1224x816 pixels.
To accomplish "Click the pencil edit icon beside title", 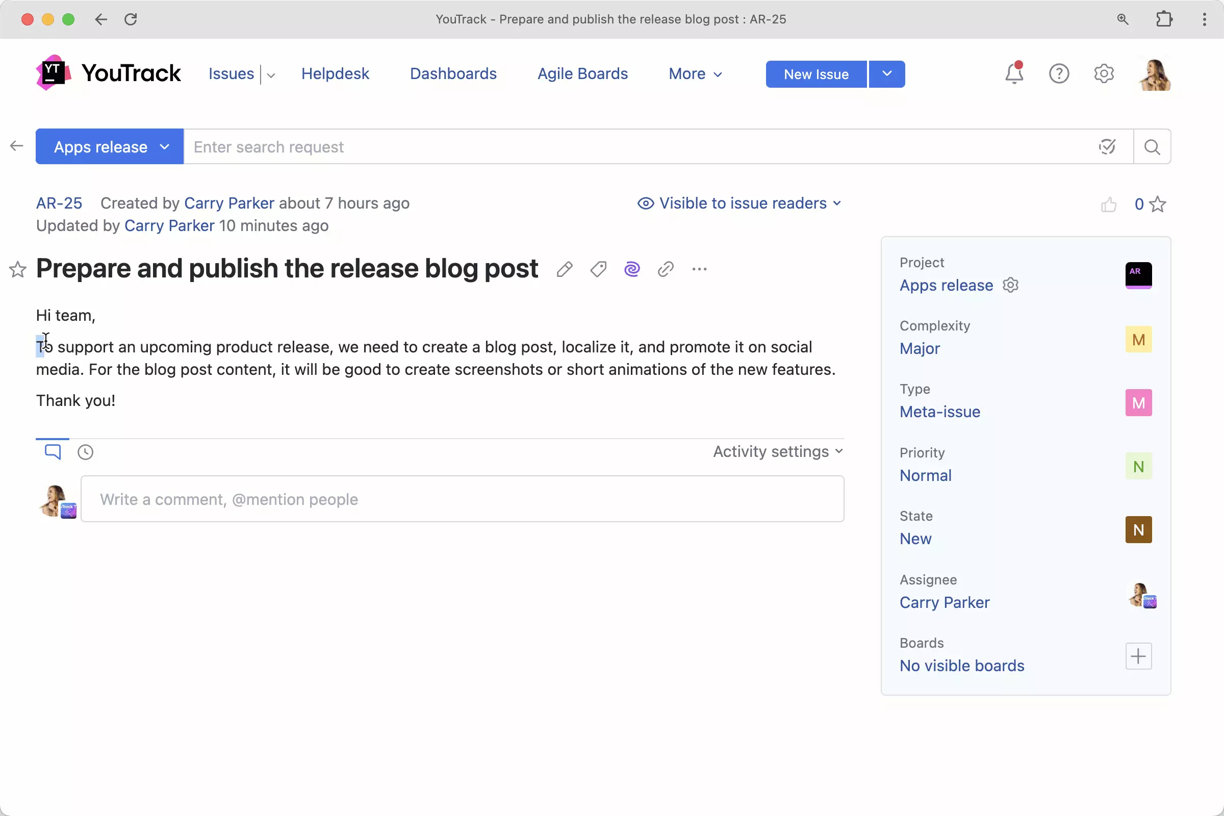I will click(564, 269).
